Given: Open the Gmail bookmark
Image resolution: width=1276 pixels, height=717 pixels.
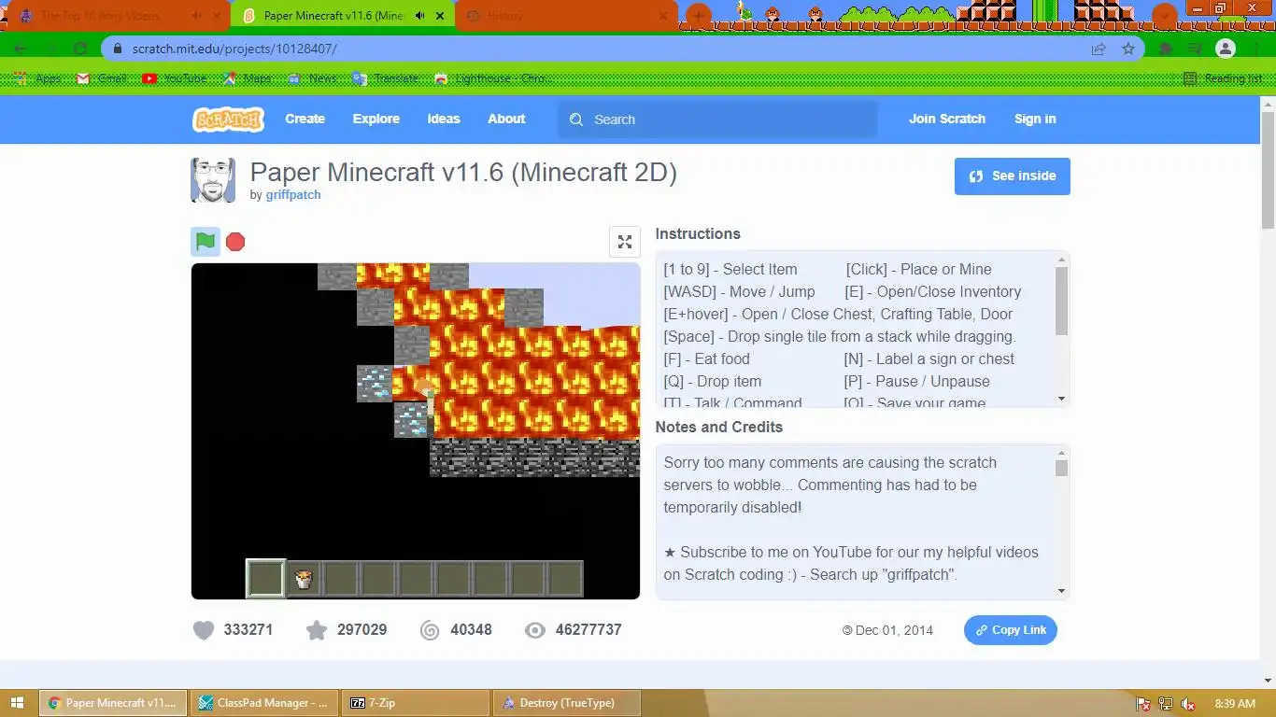Looking at the screenshot, I should 101,78.
